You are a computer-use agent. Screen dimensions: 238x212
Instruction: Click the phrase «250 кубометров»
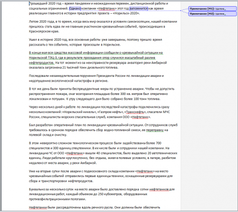(x=110, y=194)
